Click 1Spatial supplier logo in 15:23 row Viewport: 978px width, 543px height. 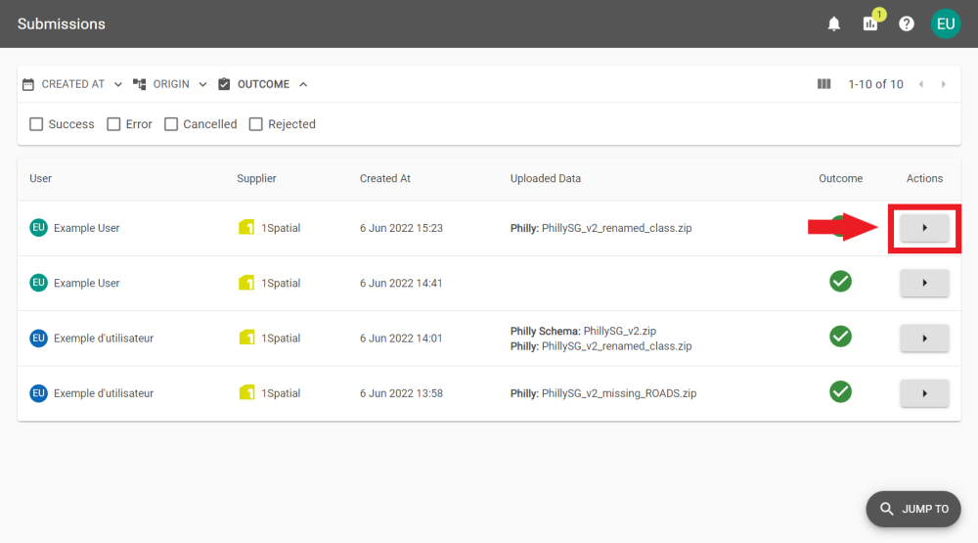246,227
